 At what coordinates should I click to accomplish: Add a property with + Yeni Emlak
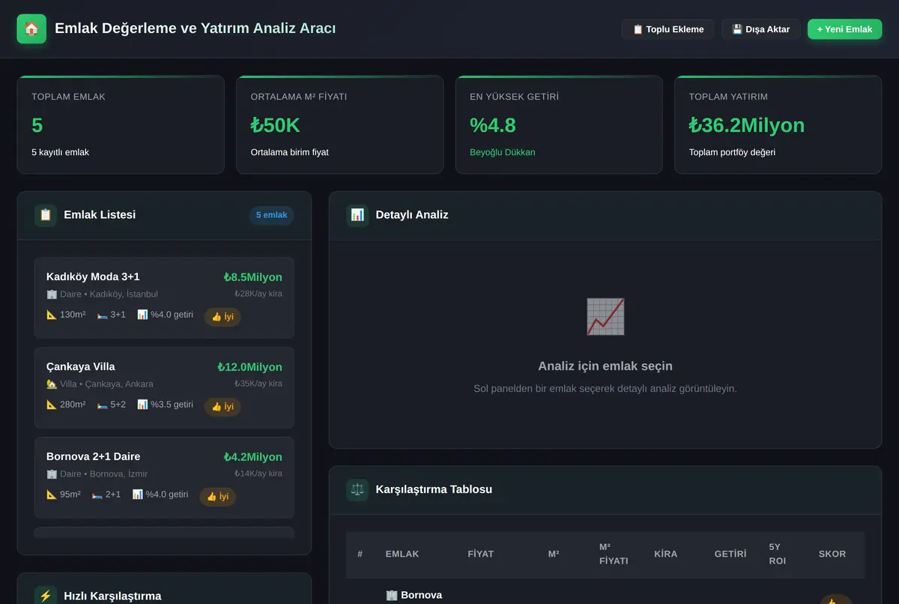844,29
